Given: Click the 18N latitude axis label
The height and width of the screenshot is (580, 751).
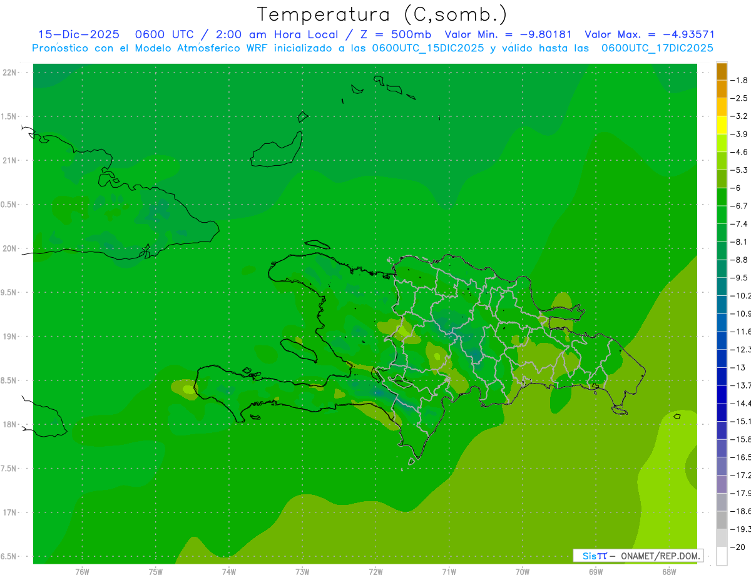Looking at the screenshot, I should [9, 425].
